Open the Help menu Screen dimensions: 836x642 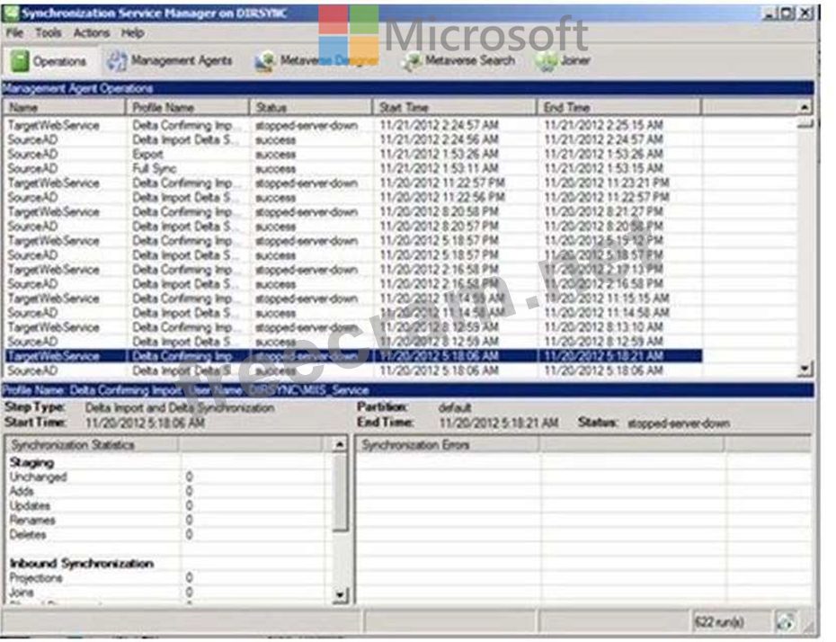(x=132, y=32)
